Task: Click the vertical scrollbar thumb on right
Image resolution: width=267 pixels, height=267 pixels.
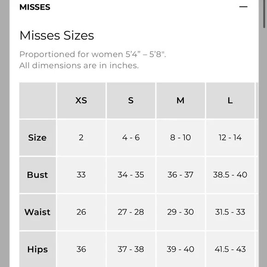Action: [x=264, y=14]
